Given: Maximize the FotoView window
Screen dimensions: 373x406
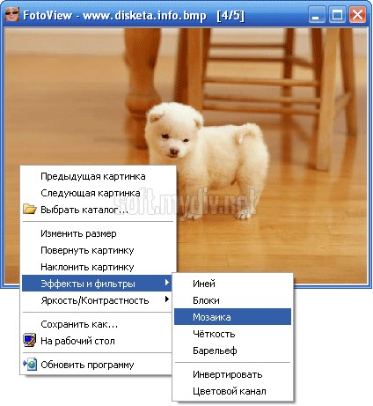Looking at the screenshot, I should [337, 15].
